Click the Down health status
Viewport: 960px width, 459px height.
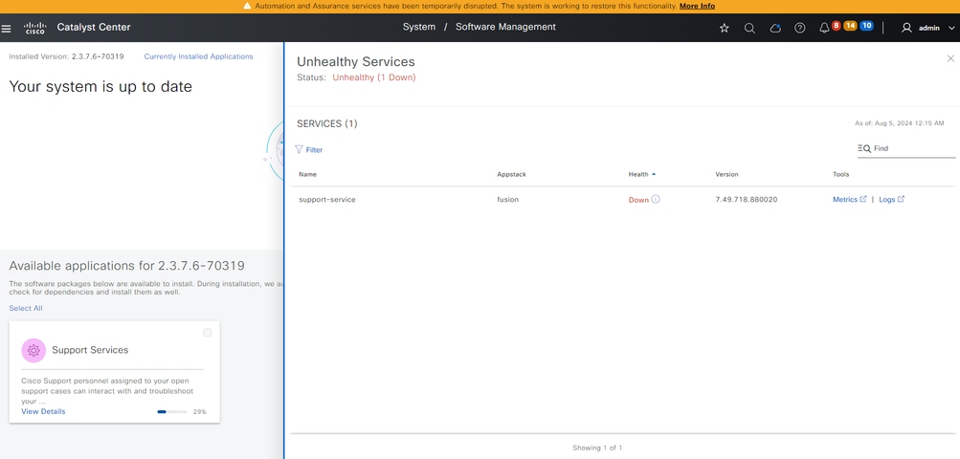(x=638, y=200)
